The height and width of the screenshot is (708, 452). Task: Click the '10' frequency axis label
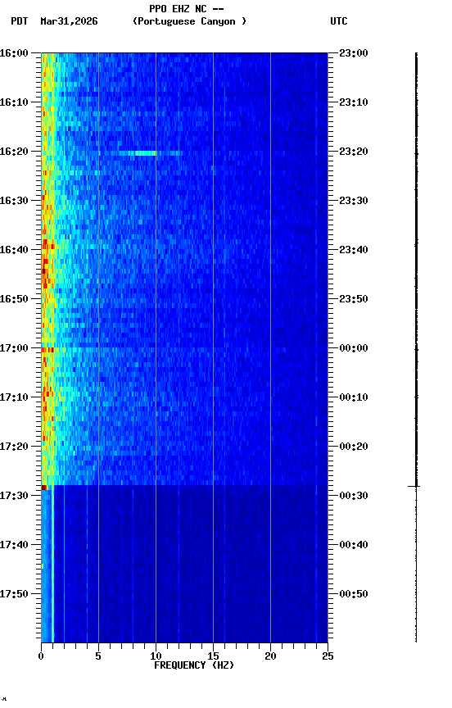156,656
